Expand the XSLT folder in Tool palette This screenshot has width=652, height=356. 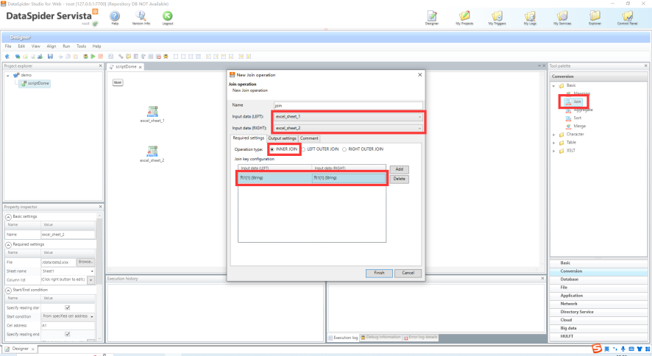[x=554, y=151]
